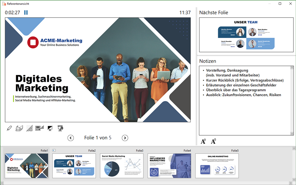Open the Folie3 Social Media Marketing thumbnail

tap(122, 166)
